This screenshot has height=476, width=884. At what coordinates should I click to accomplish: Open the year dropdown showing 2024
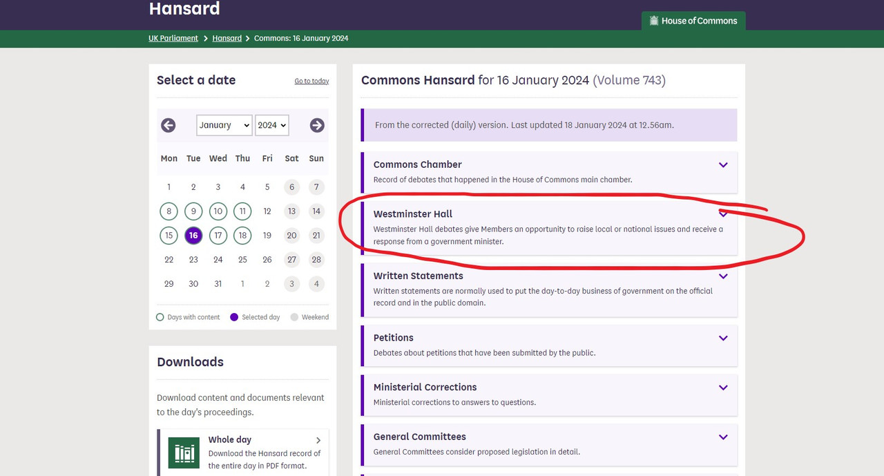271,125
